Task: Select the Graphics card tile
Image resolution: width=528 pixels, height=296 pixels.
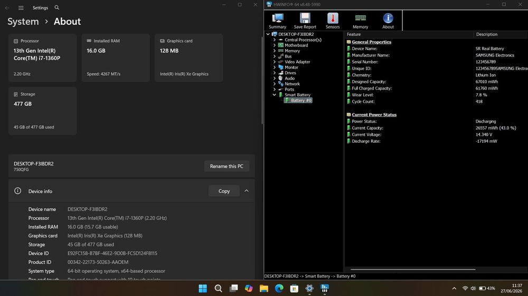Action: [x=188, y=57]
